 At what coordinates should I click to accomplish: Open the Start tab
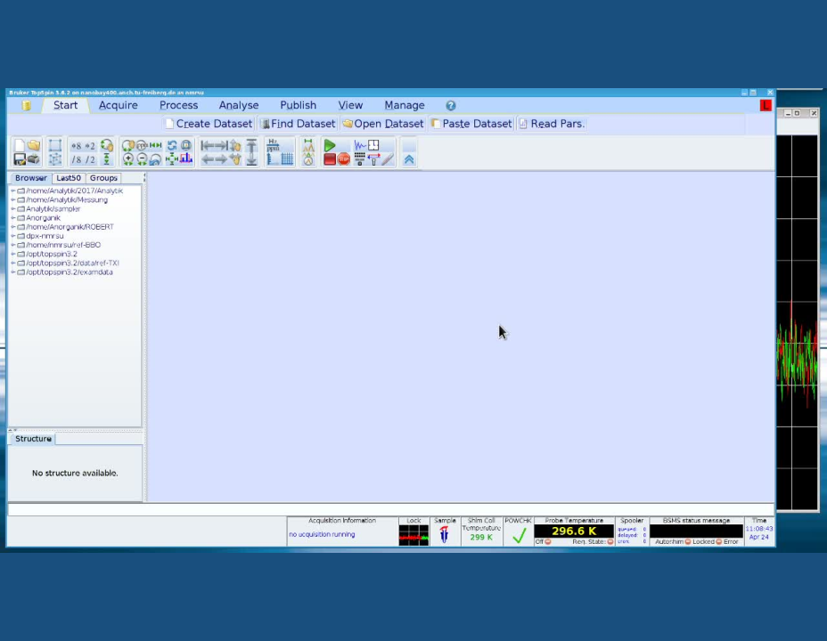(65, 105)
